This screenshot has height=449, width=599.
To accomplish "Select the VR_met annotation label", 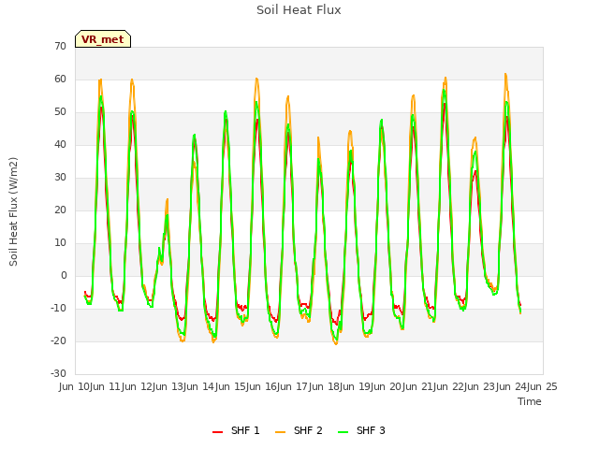I will point(103,39).
